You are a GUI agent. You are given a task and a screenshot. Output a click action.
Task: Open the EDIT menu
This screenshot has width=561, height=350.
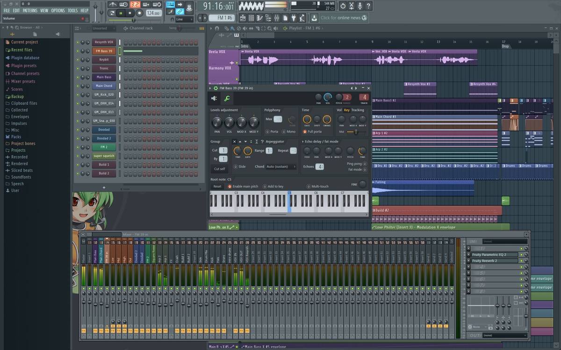click(x=16, y=10)
